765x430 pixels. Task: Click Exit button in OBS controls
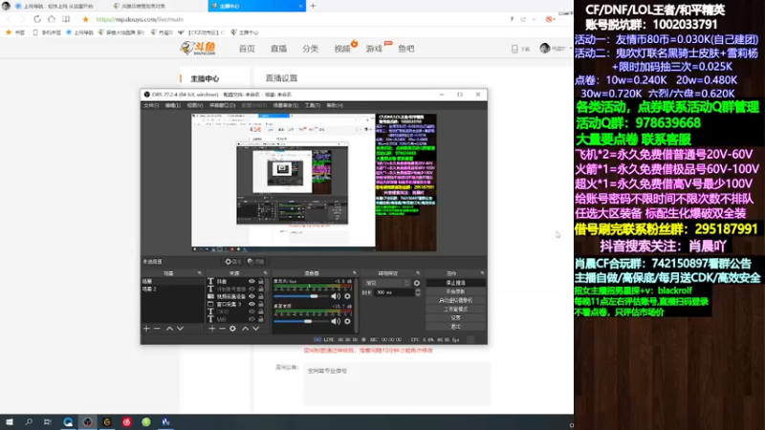[456, 327]
